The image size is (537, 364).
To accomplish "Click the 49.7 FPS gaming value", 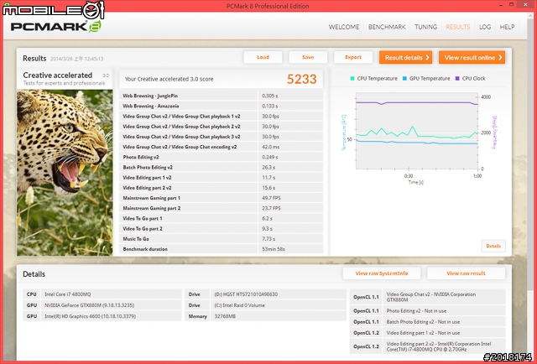I will click(x=271, y=198).
